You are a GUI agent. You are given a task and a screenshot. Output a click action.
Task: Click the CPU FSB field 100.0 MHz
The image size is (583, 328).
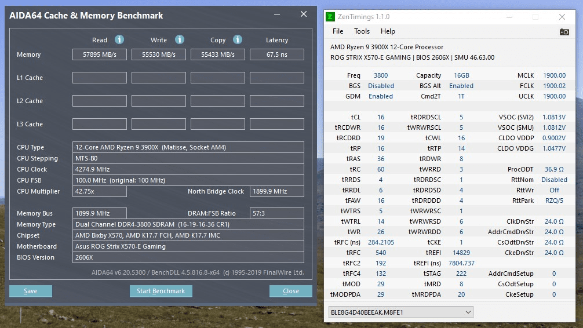pyautogui.click(x=188, y=180)
